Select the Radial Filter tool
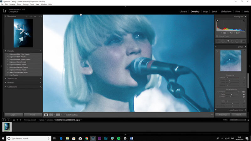 (x=237, y=41)
